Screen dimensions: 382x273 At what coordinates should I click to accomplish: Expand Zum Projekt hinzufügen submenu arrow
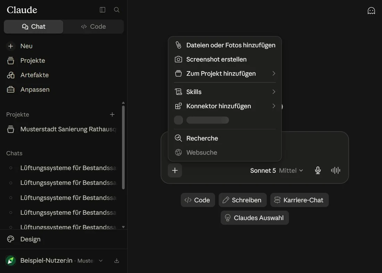[x=274, y=73]
